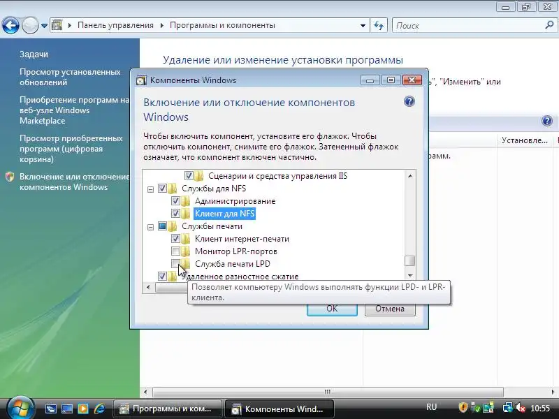
Task: Select 'Панель управления' breadcrumb
Action: click(115, 25)
